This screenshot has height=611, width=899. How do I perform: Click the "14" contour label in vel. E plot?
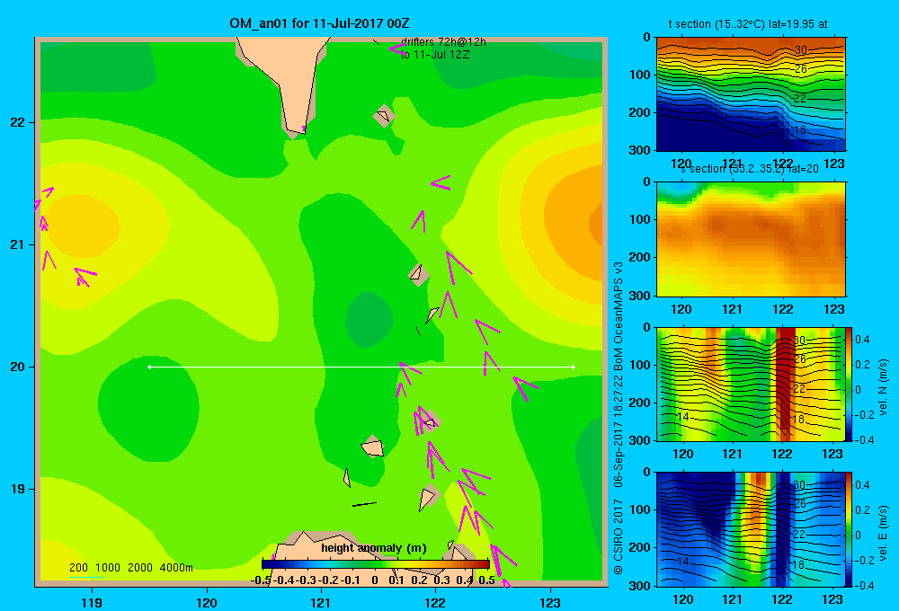(682, 562)
